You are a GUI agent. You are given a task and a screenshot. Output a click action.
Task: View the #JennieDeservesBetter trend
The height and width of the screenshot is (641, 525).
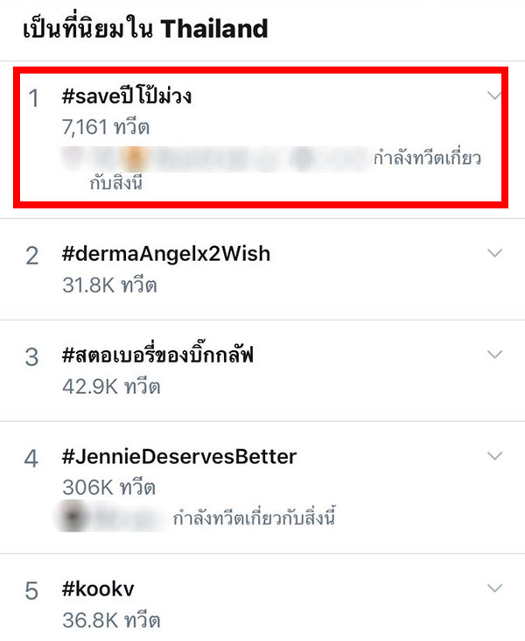click(179, 456)
